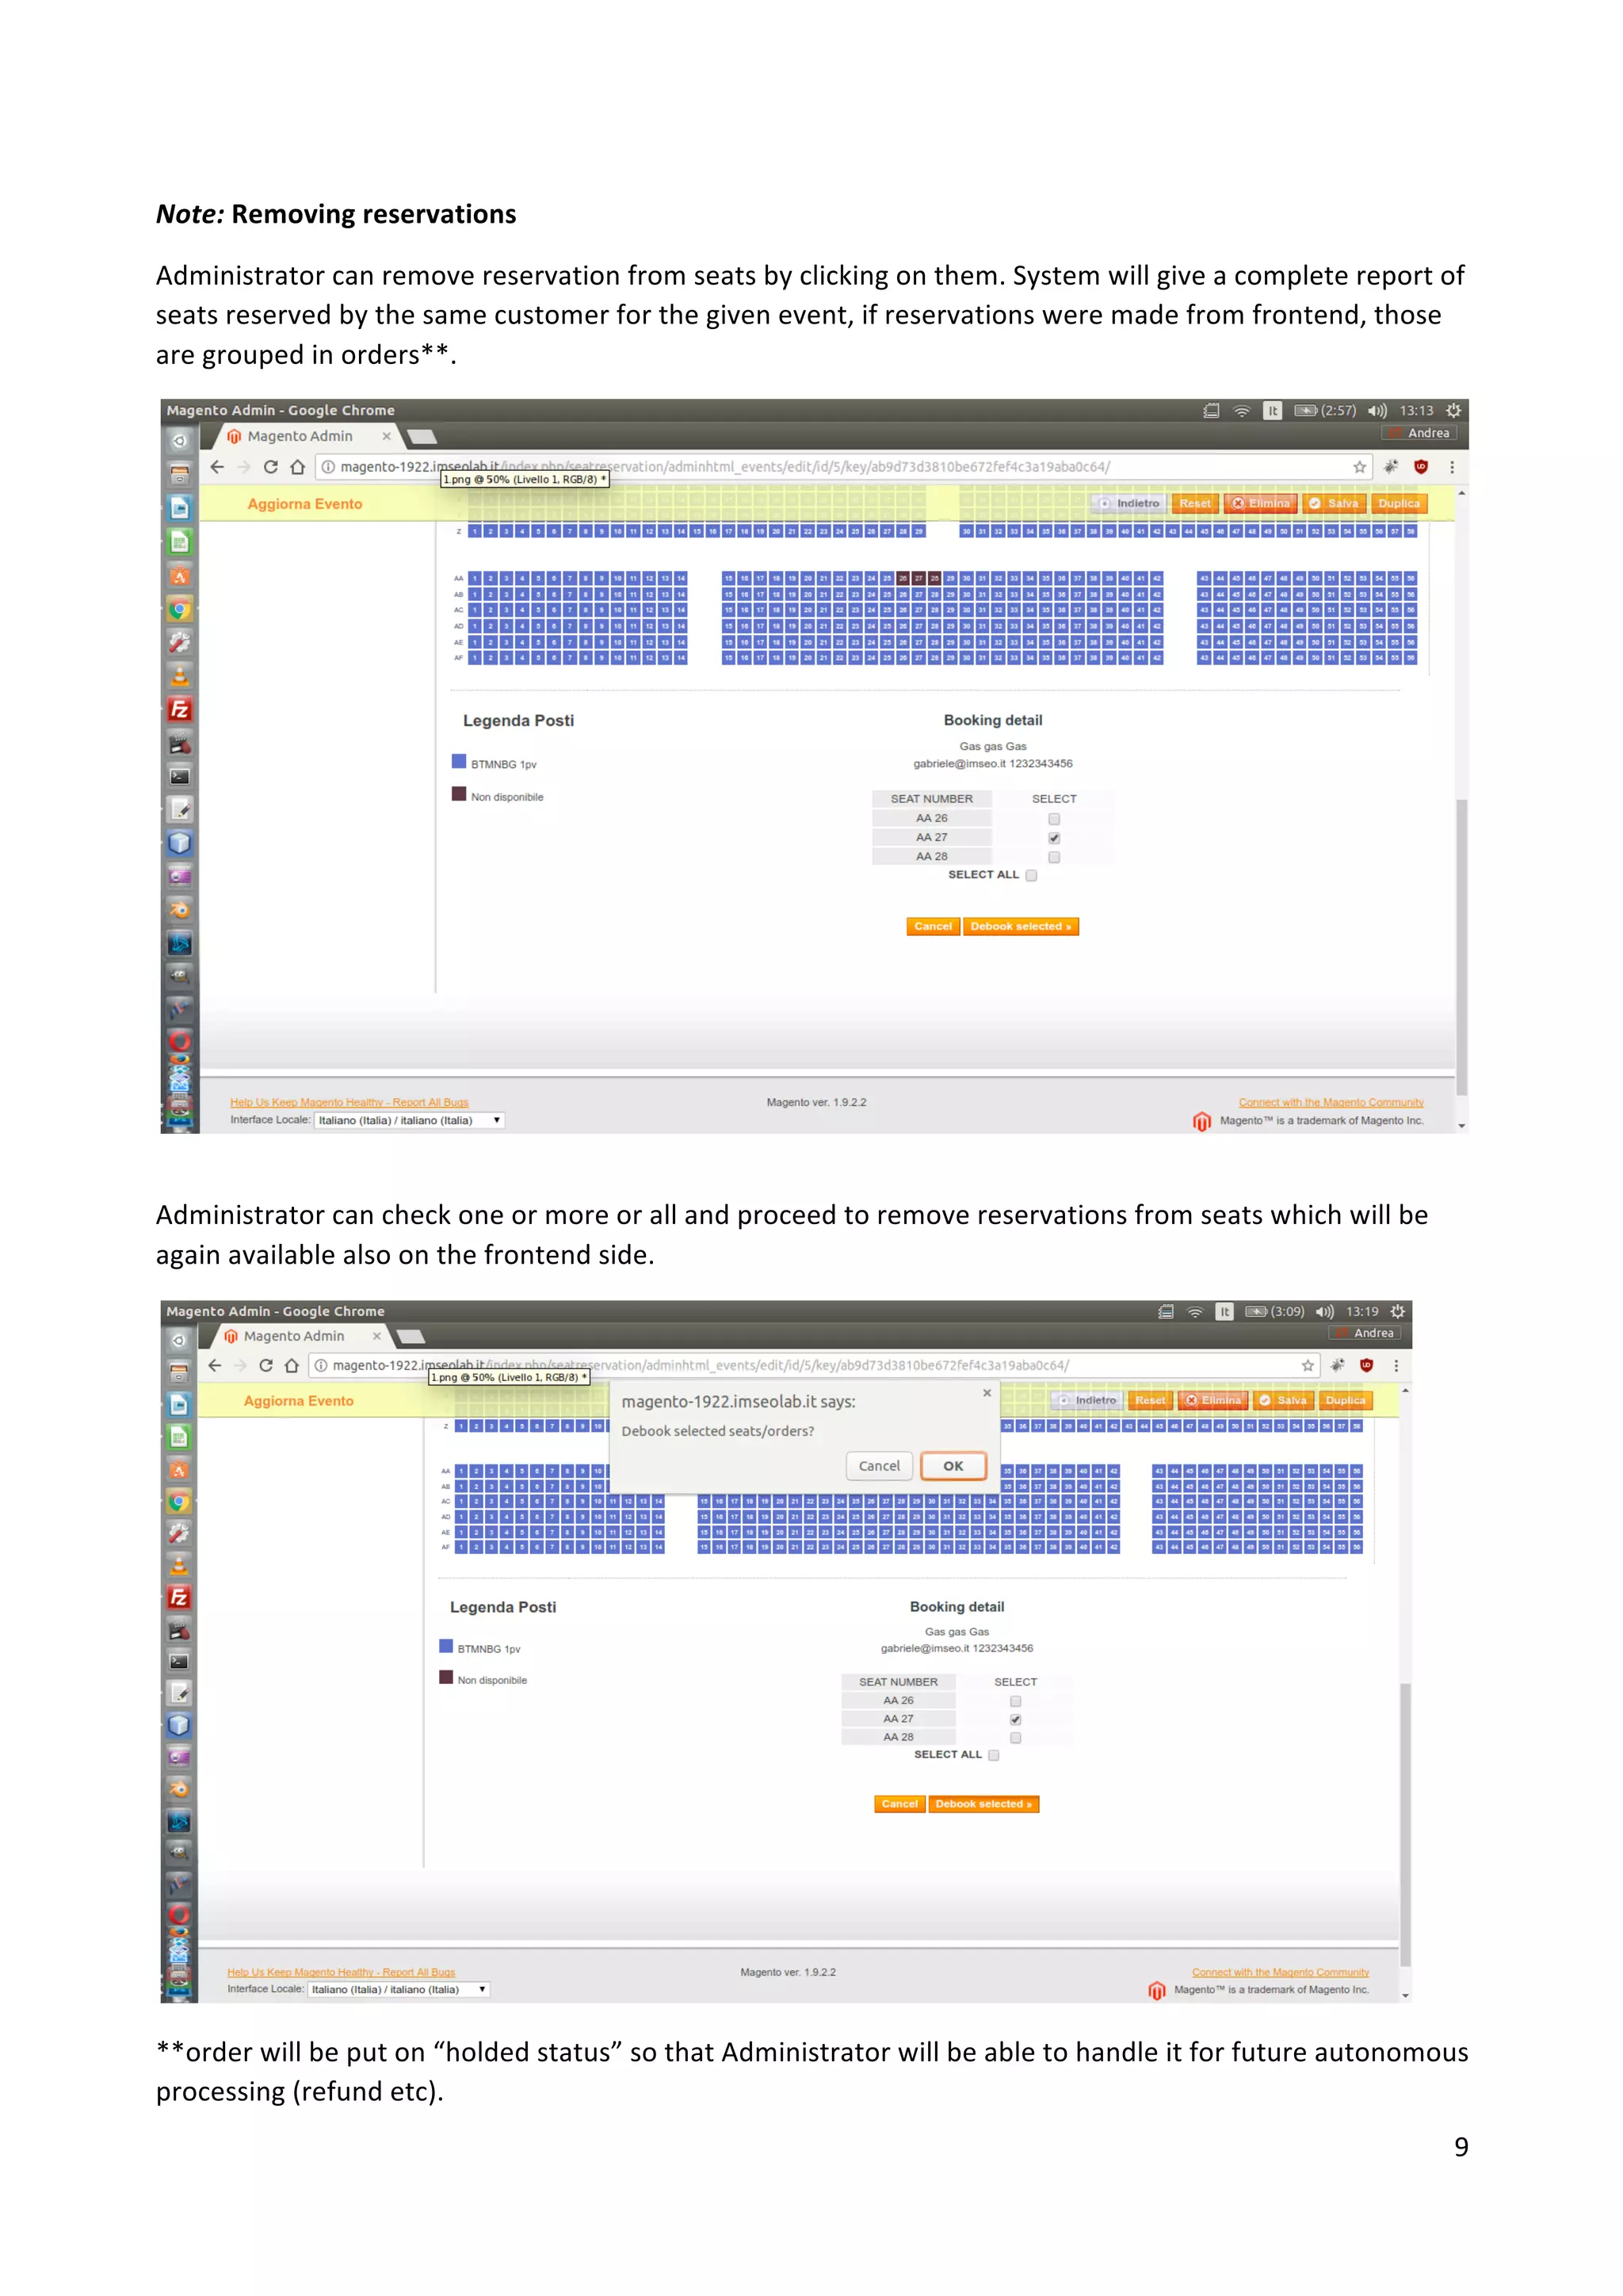Click the 13:19 clock in top bar
This screenshot has width=1623, height=2296.
coord(1362,1311)
